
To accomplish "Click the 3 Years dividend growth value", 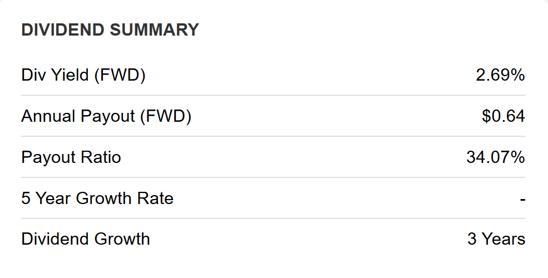I will tap(496, 239).
